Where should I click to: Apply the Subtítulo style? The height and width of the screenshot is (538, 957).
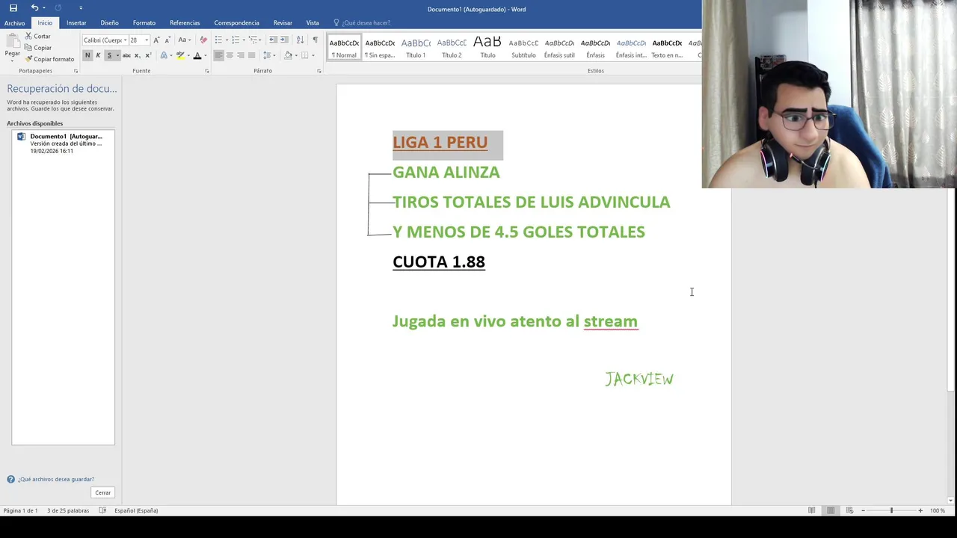coord(523,47)
